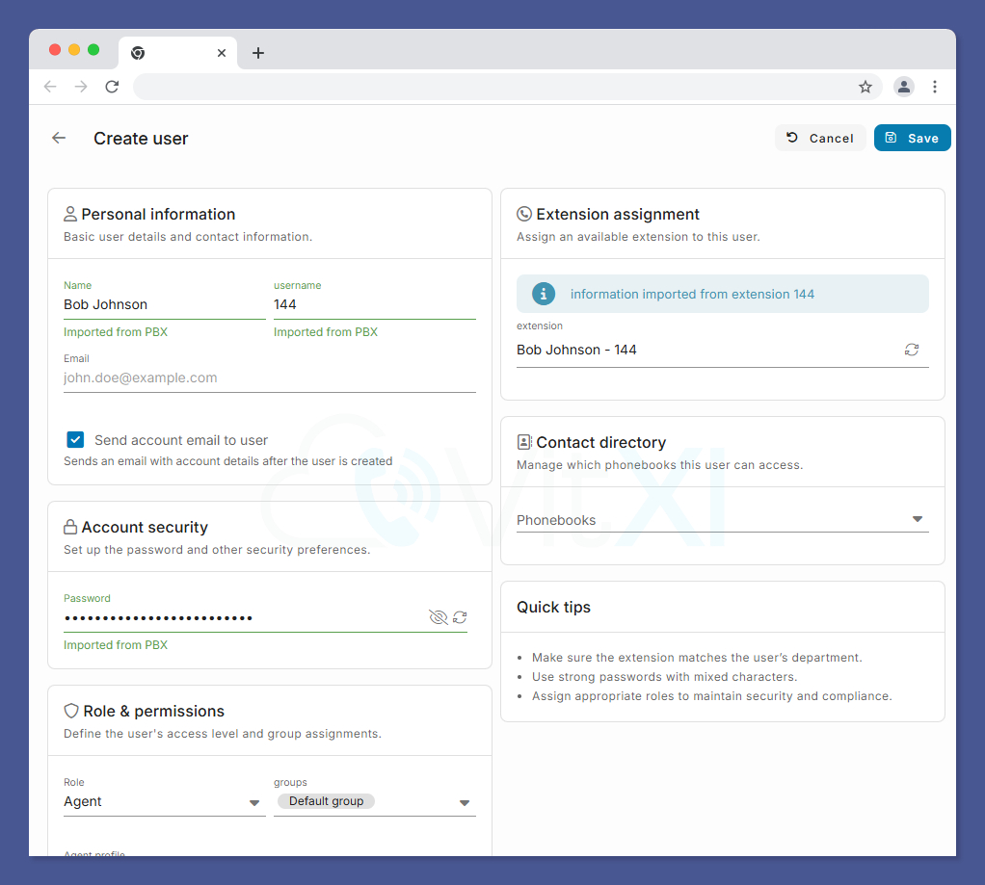
Task: Refresh the extension assignment field icon
Action: 912,350
